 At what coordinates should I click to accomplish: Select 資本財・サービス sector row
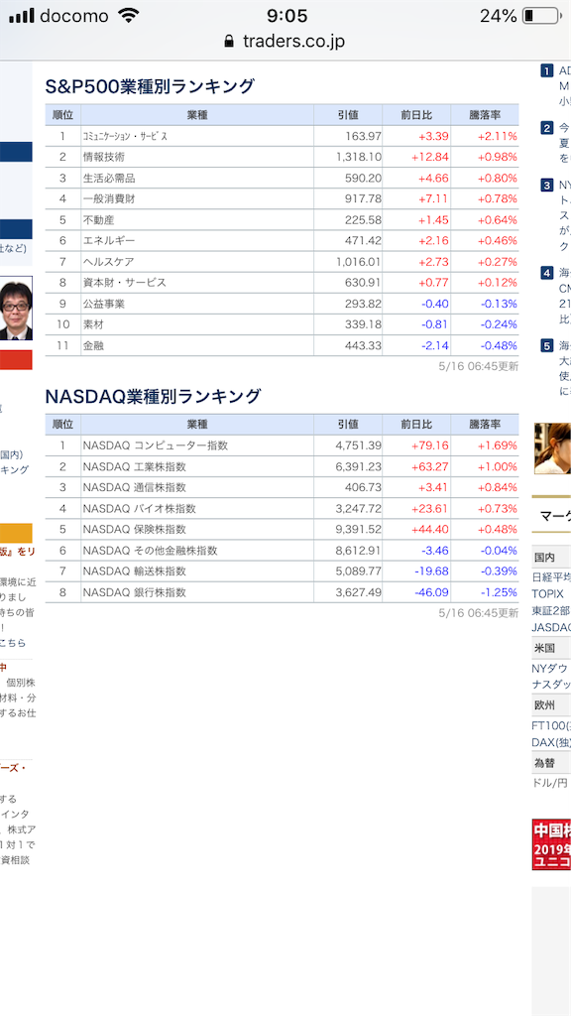[282, 283]
